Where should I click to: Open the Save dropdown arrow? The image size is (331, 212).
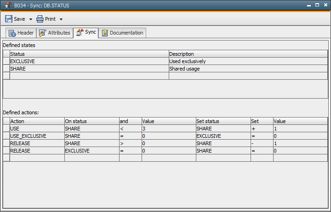[x=31, y=19]
